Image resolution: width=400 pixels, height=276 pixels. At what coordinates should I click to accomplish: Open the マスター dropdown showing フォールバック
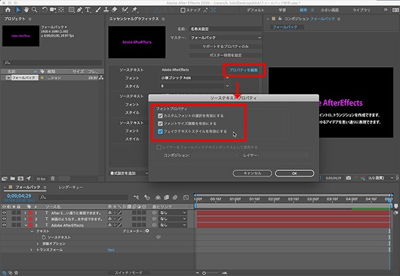pyautogui.click(x=226, y=37)
